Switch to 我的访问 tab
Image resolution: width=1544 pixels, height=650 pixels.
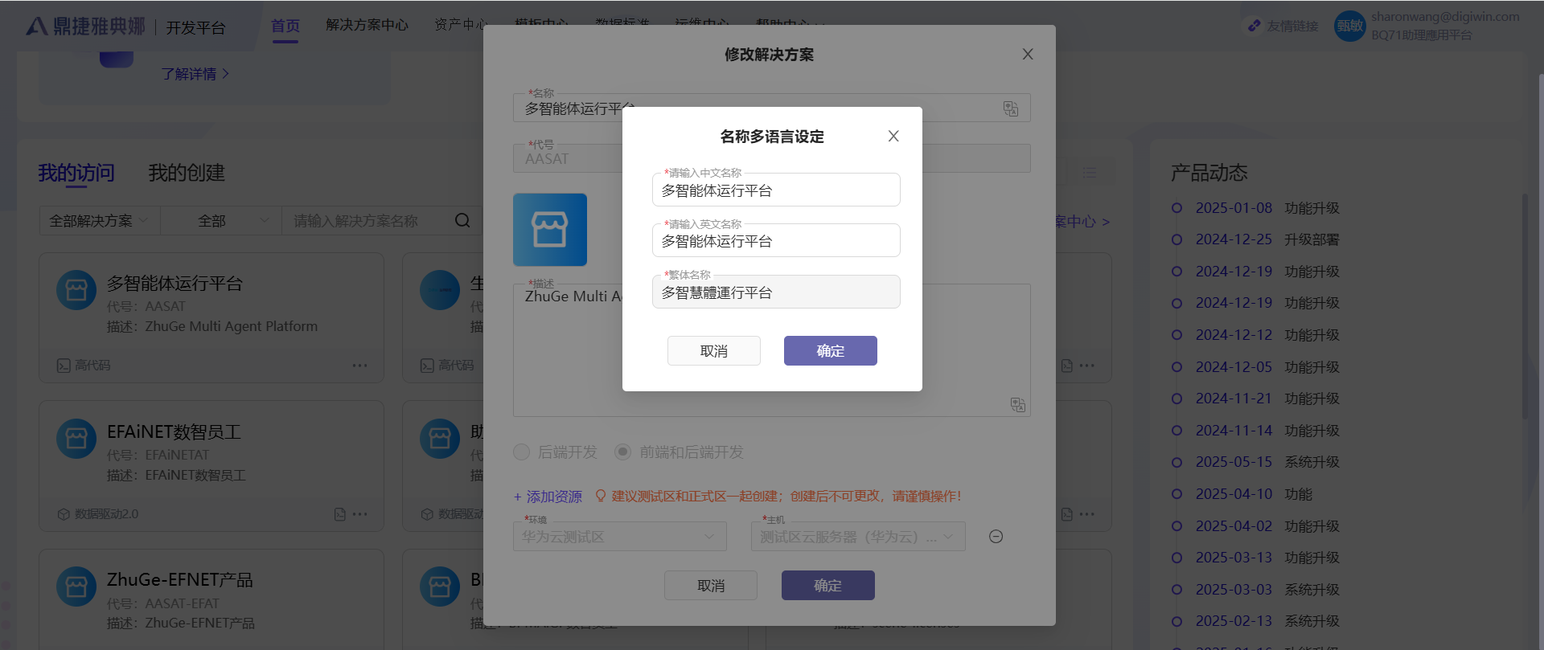tap(76, 173)
